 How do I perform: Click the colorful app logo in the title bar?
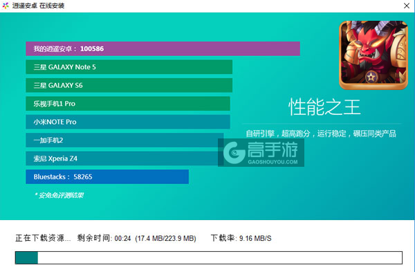pos(6,6)
